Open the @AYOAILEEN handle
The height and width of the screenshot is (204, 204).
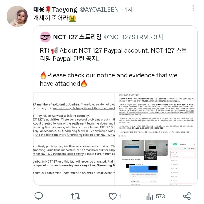pos(99,10)
